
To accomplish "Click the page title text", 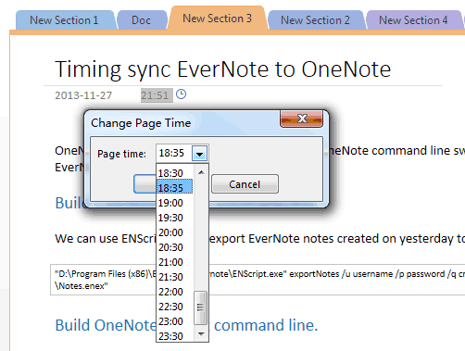I will click(x=222, y=69).
